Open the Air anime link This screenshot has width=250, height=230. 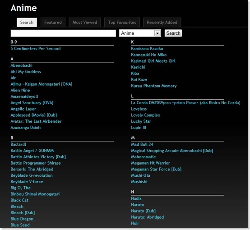(13, 78)
